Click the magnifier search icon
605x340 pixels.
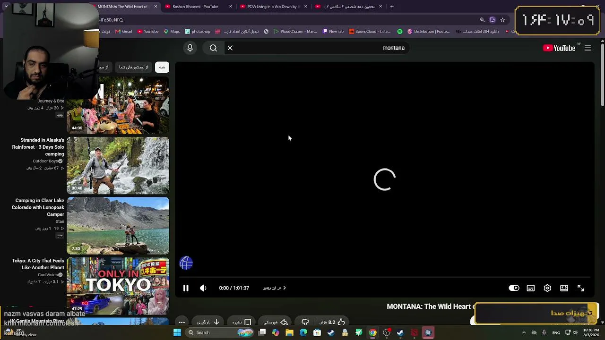point(213,48)
